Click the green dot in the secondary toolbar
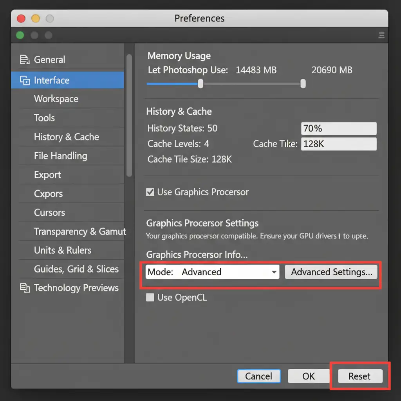Image resolution: width=401 pixels, height=401 pixels. coord(20,36)
